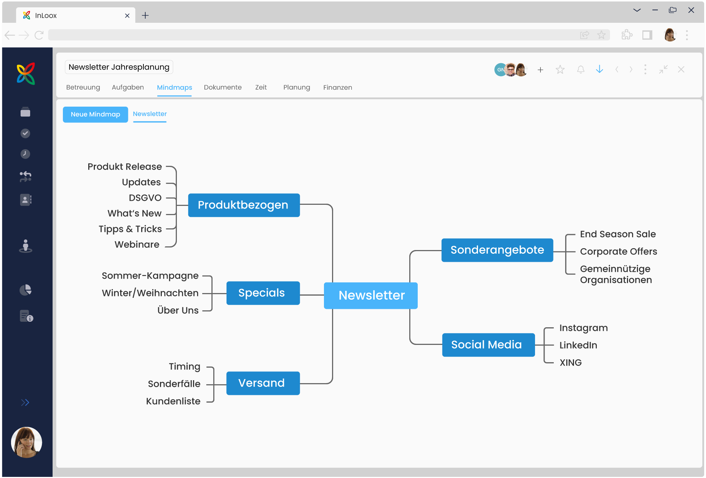Switch to the Dokumente tab
Image resolution: width=706 pixels, height=478 pixels.
click(223, 88)
